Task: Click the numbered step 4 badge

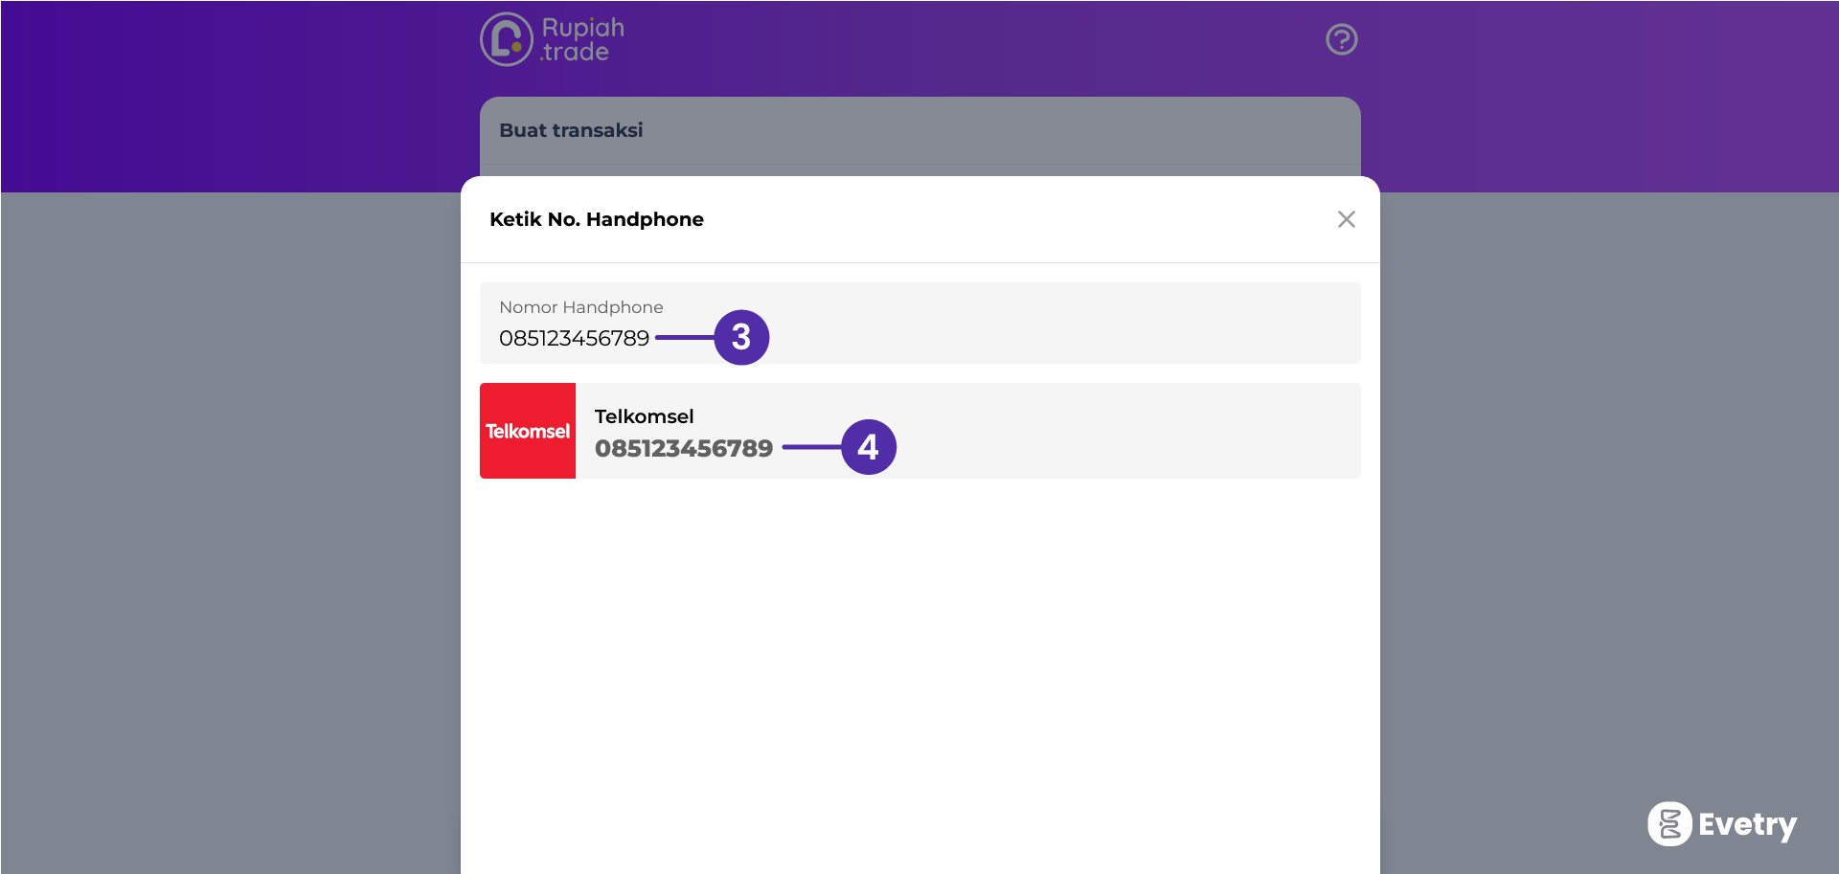Action: pos(868,447)
